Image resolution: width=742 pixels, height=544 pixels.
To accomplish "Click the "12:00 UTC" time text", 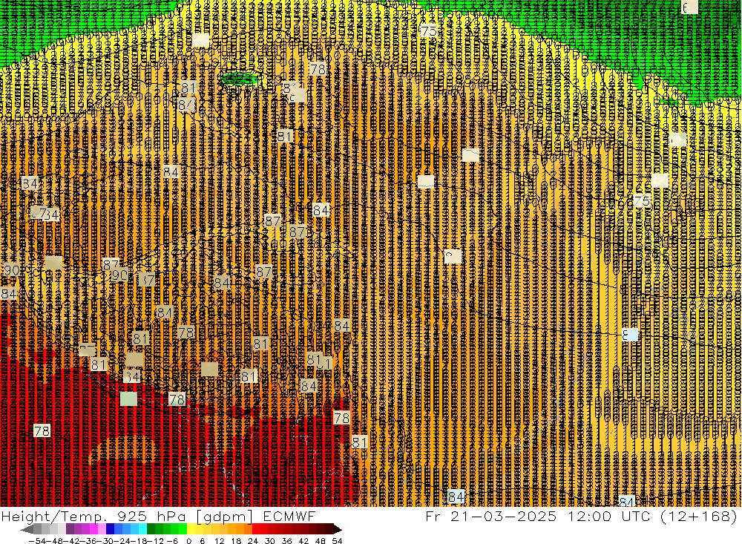I will [611, 516].
